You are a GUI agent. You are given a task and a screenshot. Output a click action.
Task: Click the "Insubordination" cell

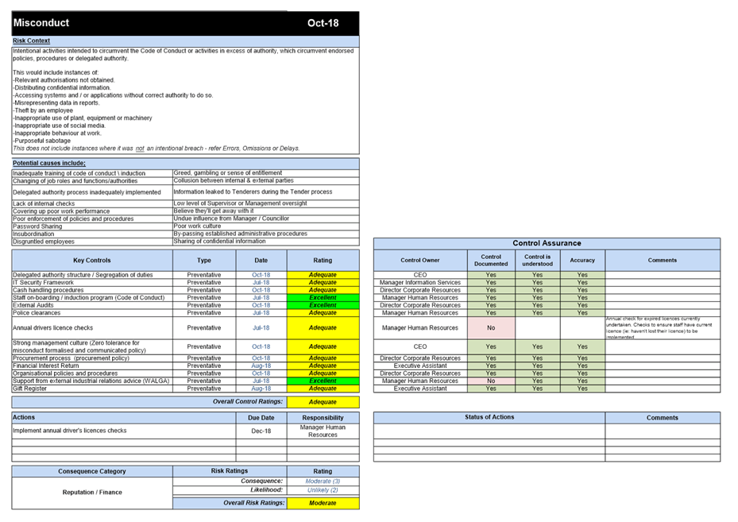pos(92,234)
